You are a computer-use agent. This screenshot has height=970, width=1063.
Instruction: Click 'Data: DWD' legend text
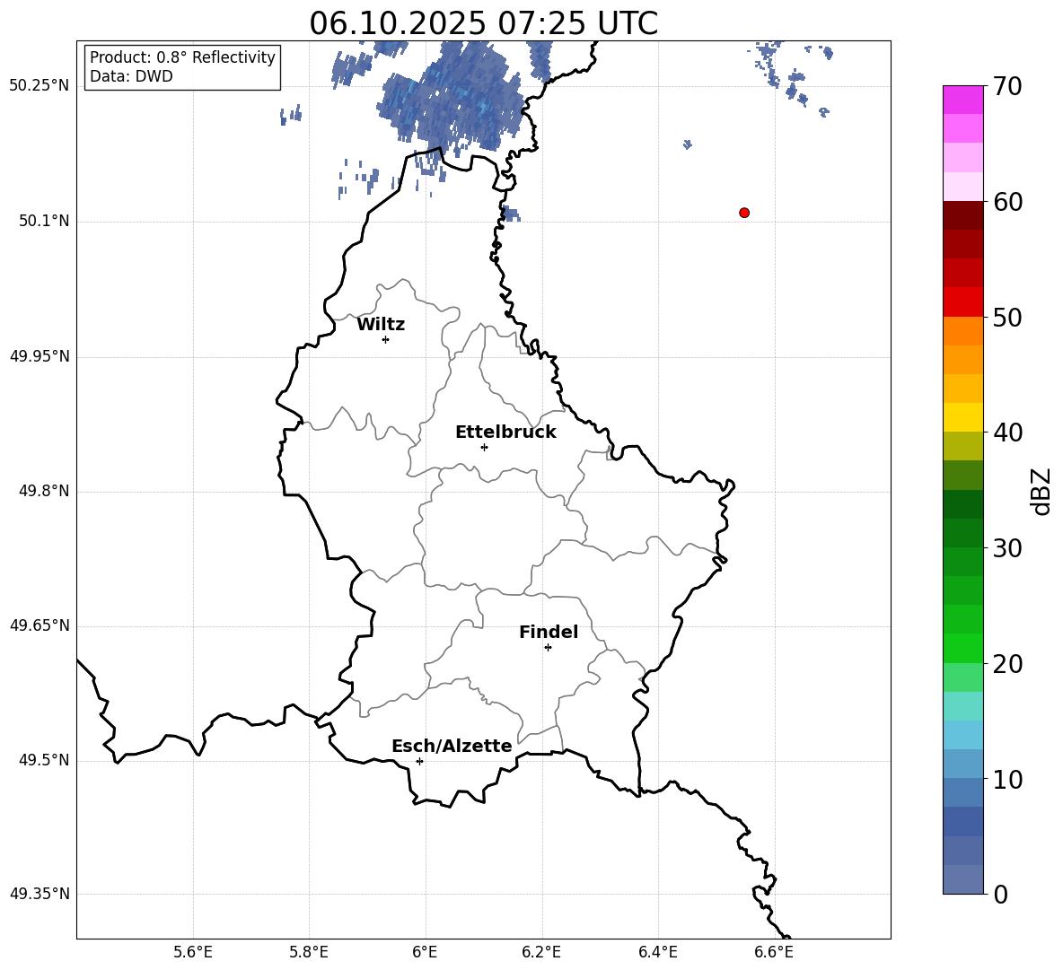pyautogui.click(x=131, y=76)
